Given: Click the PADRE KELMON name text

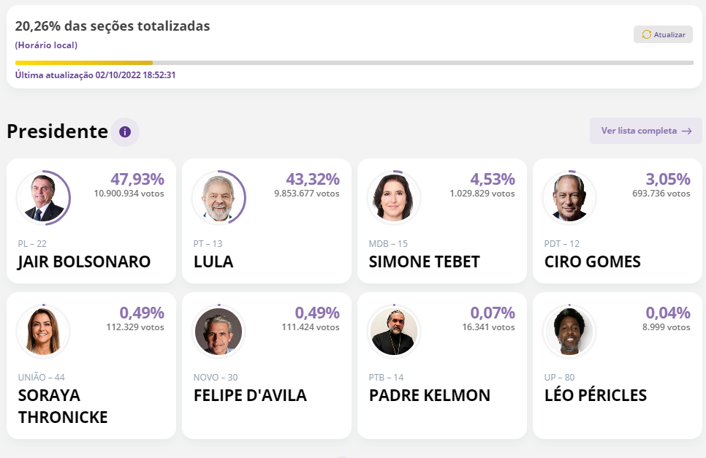Looking at the screenshot, I should (429, 395).
